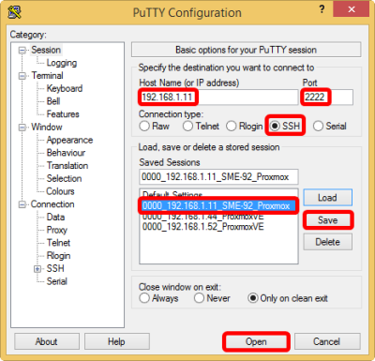Click the About button

coord(47,341)
